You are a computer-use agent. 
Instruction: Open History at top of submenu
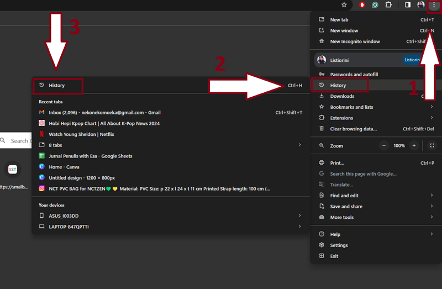tap(171, 86)
